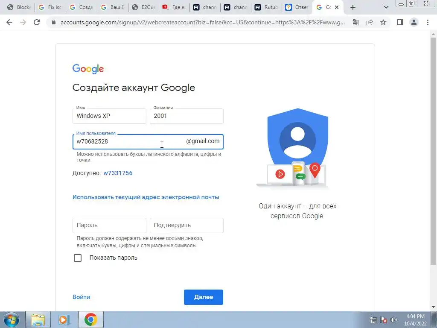Switch to the Ваш Б tab
This screenshot has height=328, width=437.
[113, 7]
